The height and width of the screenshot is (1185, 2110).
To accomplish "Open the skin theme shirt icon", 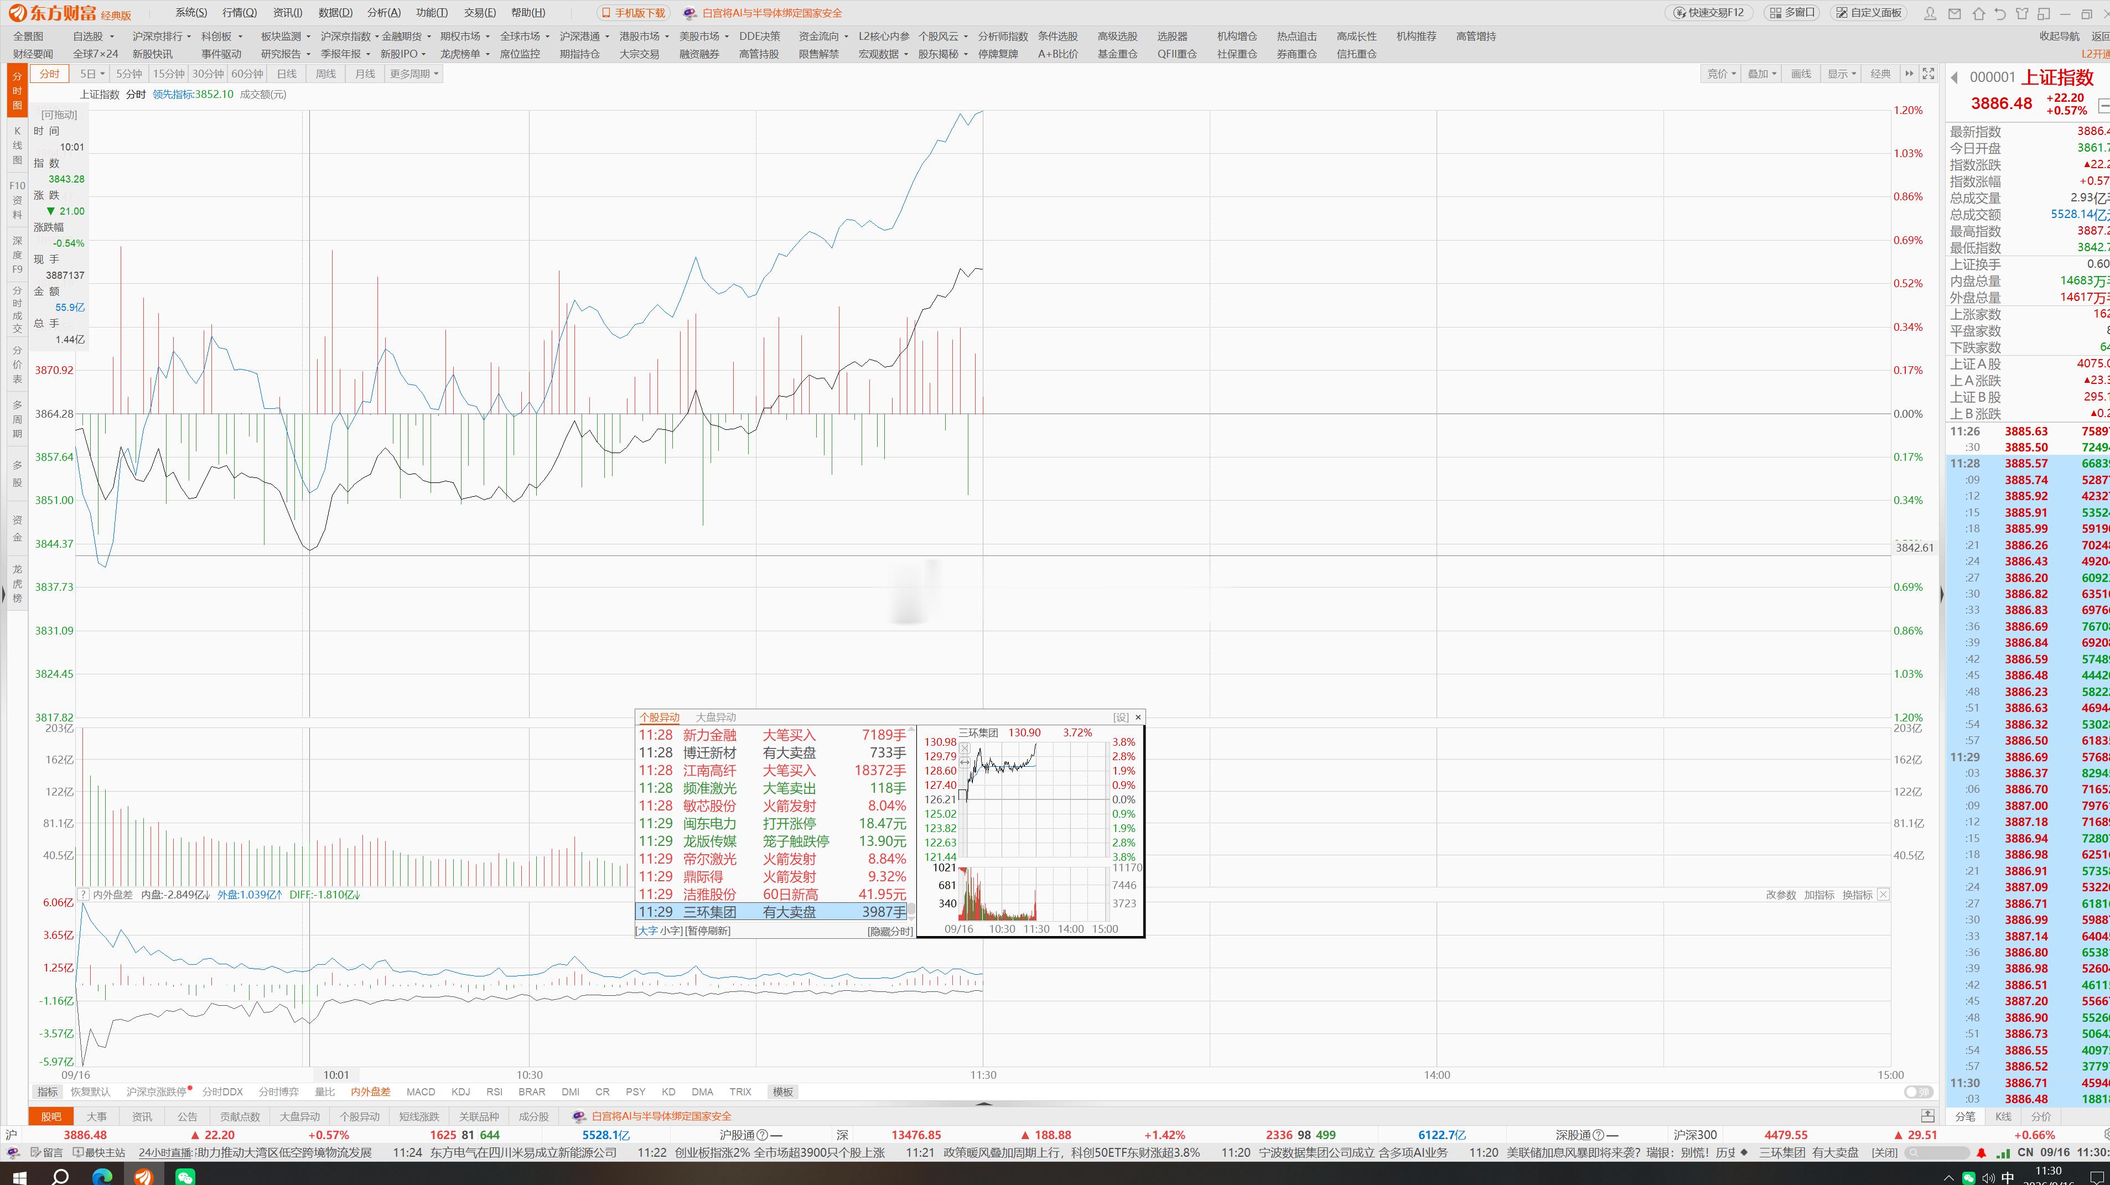I will (x=2021, y=13).
